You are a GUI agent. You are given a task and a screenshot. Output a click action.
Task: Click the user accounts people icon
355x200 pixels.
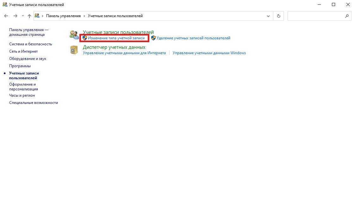tap(74, 35)
